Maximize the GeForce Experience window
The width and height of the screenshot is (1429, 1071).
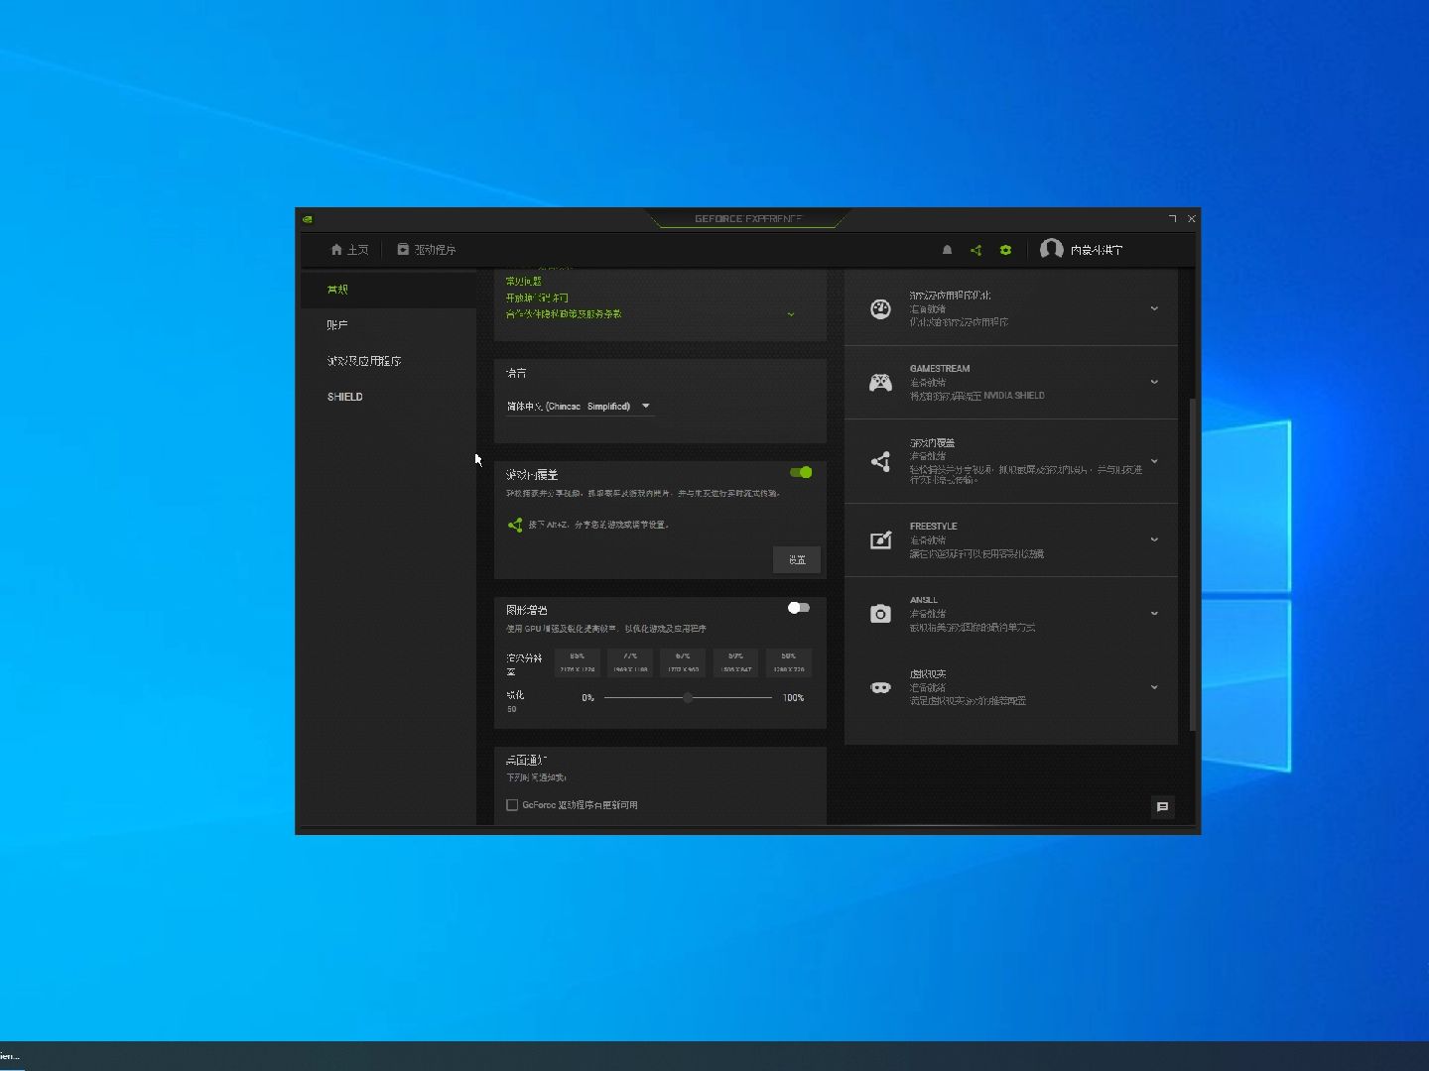coord(1172,218)
